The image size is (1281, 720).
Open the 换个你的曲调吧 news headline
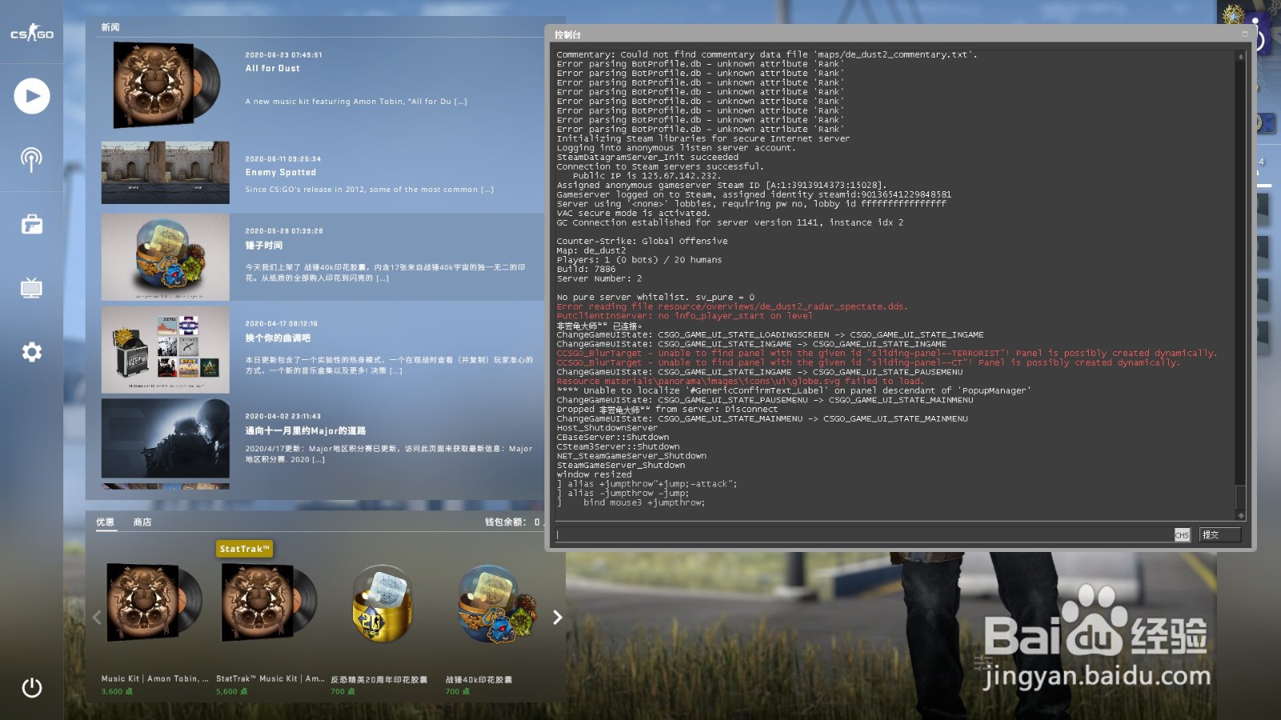click(278, 338)
